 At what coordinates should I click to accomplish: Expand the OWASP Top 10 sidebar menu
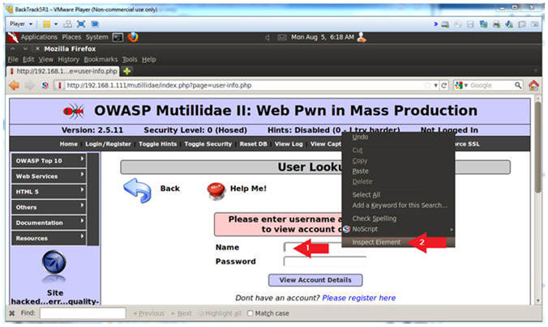(49, 160)
